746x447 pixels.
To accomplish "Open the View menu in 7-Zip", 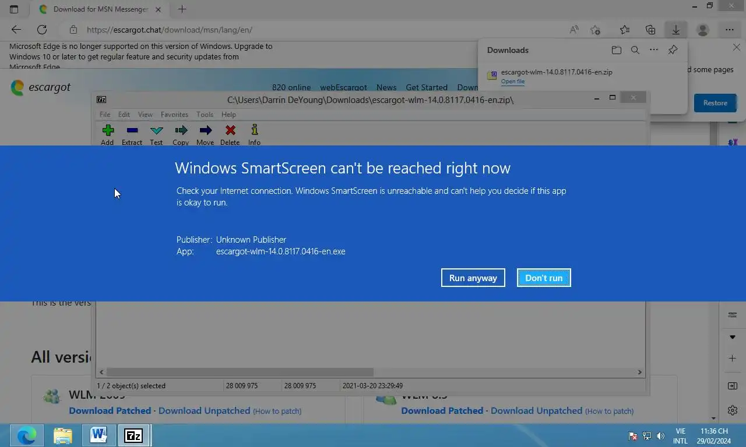I will (145, 115).
